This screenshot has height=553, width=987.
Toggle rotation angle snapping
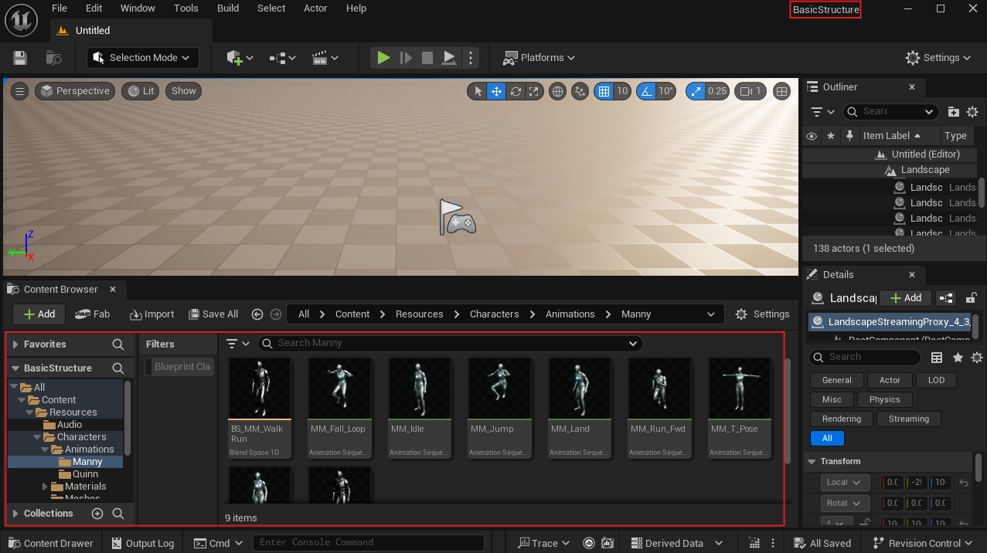click(647, 91)
